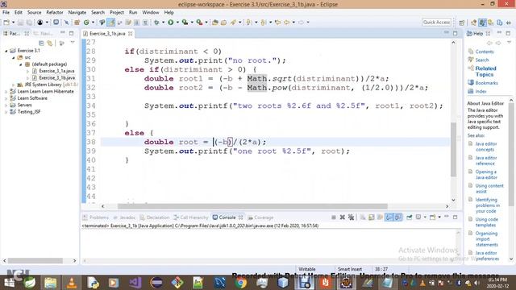
Task: Click the Remove Launch (X) console icon
Action: coord(342,217)
